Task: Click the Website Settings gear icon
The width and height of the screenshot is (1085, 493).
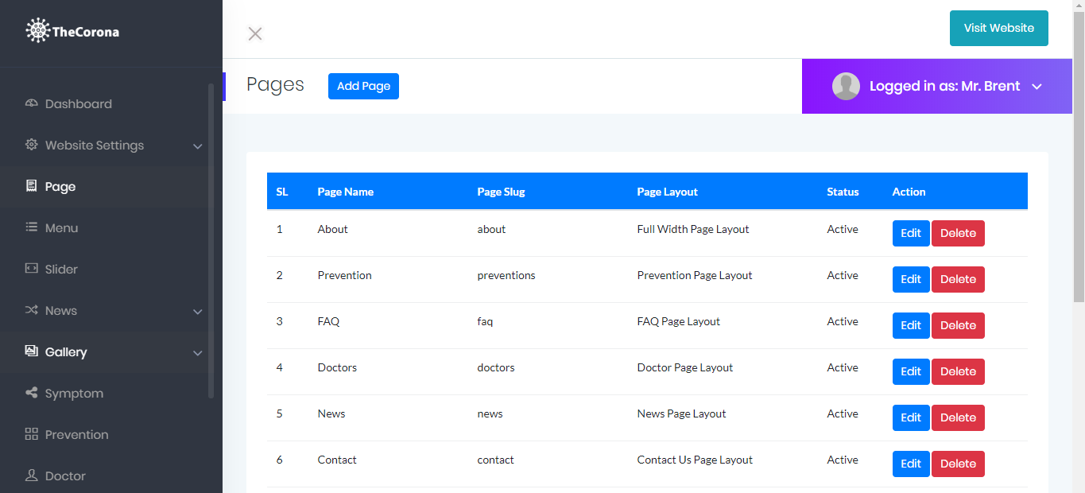Action: 32,145
